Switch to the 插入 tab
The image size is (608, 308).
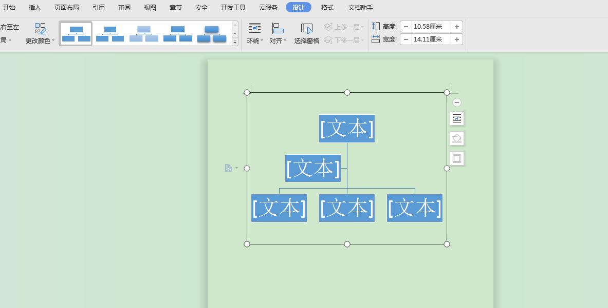(35, 7)
